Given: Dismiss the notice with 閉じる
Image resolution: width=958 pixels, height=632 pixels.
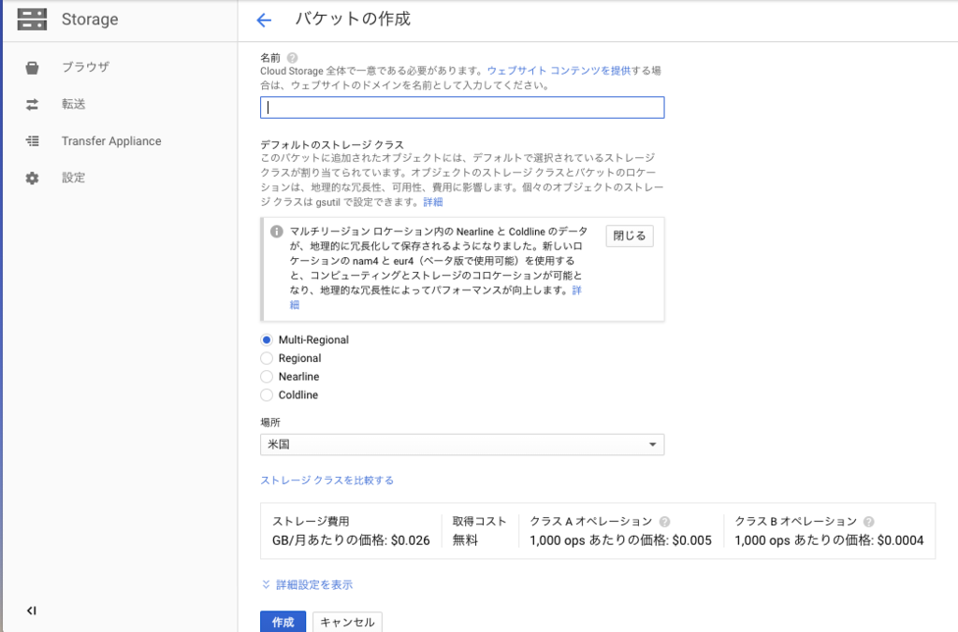Looking at the screenshot, I should coord(628,236).
